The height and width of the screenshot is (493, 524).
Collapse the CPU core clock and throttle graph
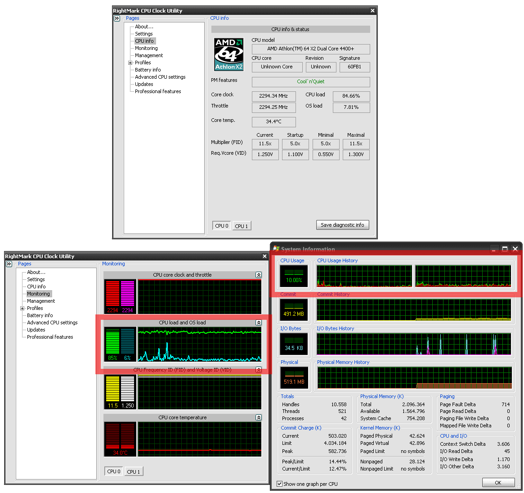[259, 275]
